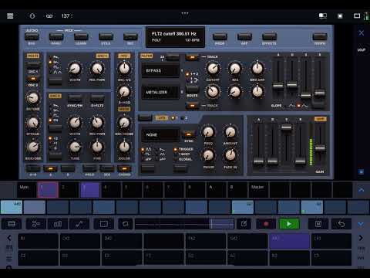This screenshot has width=370, height=278.
Task: Open the song list view icon
Action: click(12, 224)
